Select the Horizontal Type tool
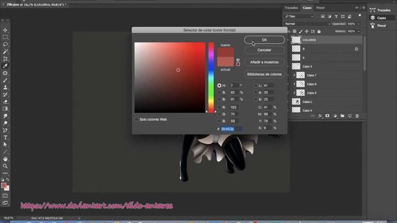Screen dimensions: 397x223 click(5, 138)
